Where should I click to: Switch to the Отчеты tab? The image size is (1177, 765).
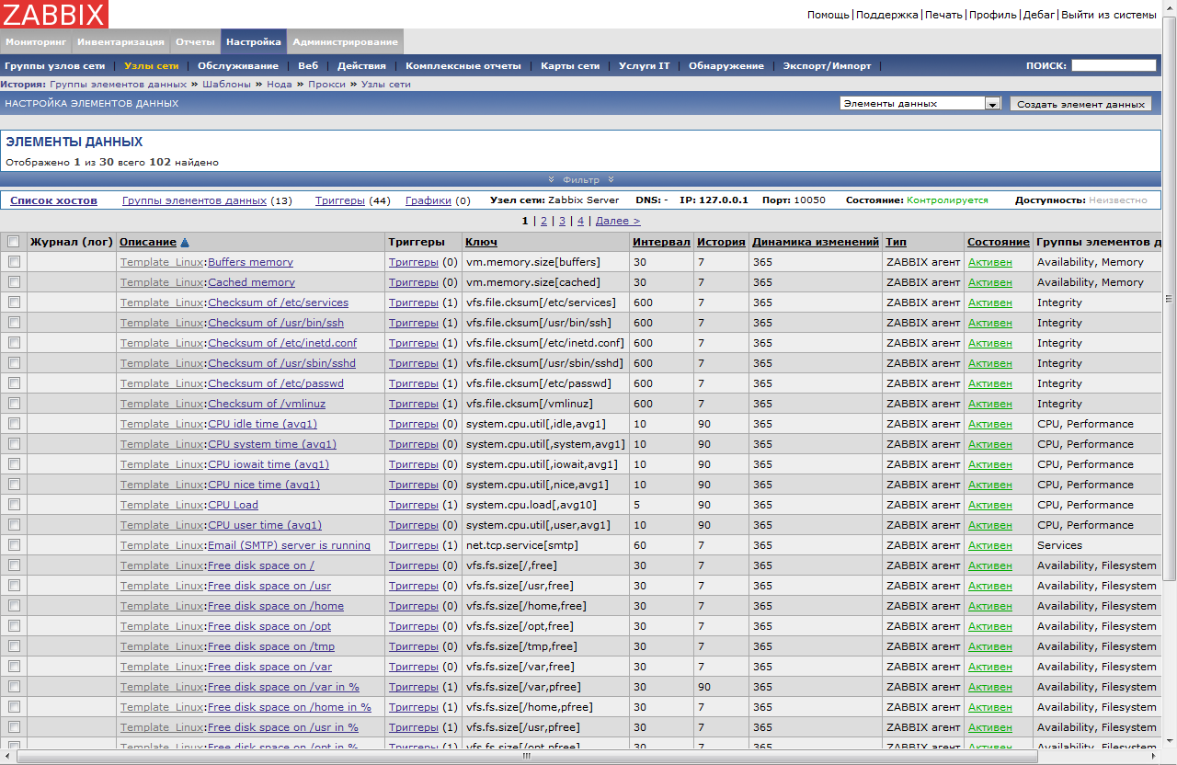click(x=195, y=41)
